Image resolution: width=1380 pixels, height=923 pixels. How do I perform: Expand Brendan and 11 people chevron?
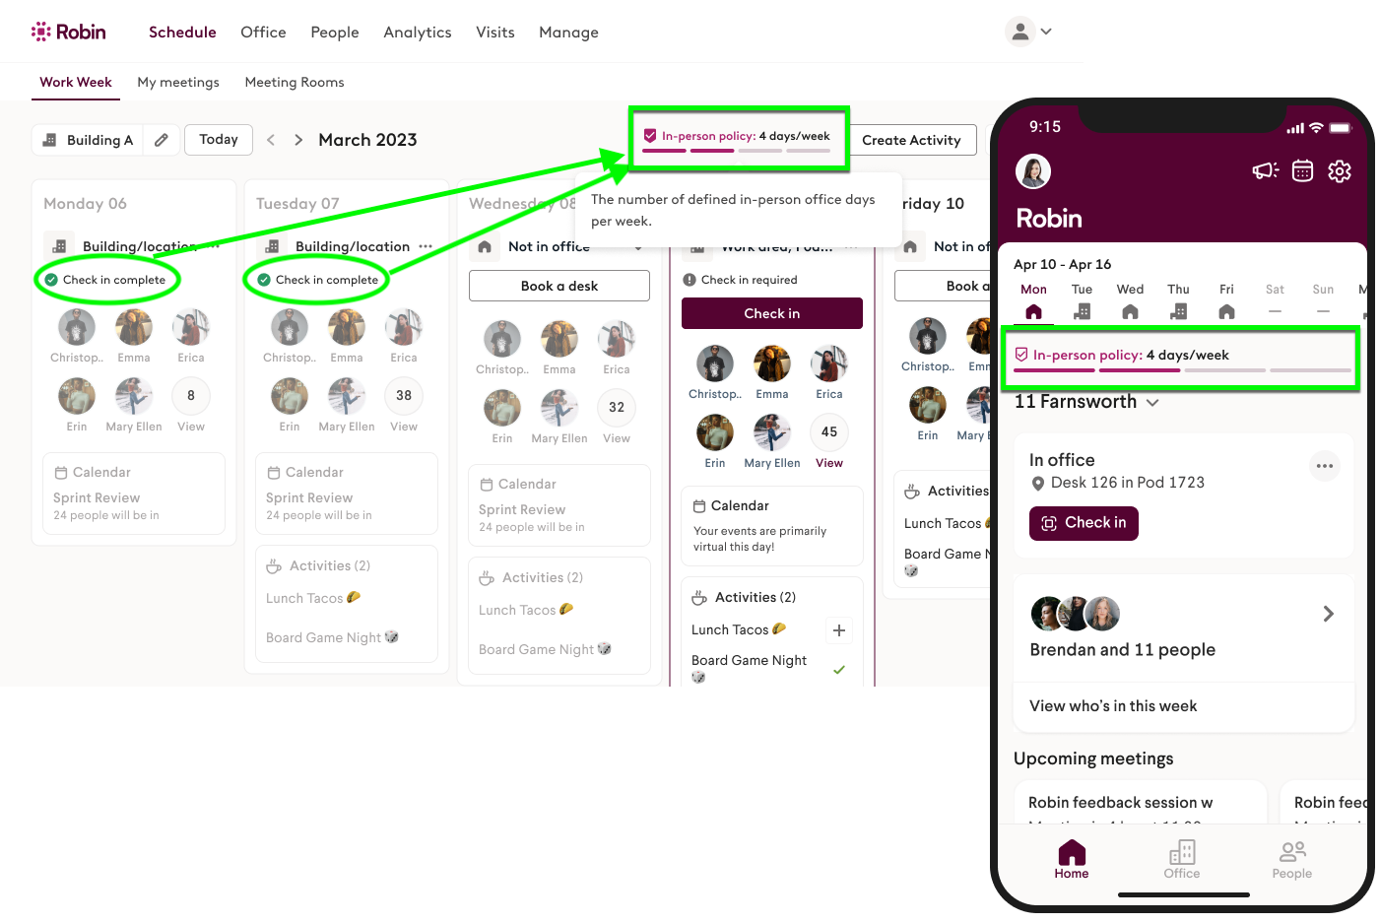click(x=1328, y=614)
